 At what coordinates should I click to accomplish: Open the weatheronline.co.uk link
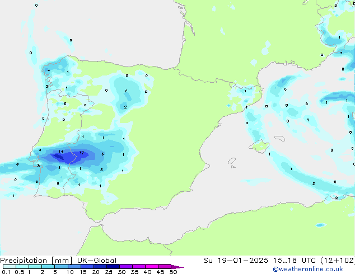308,269
